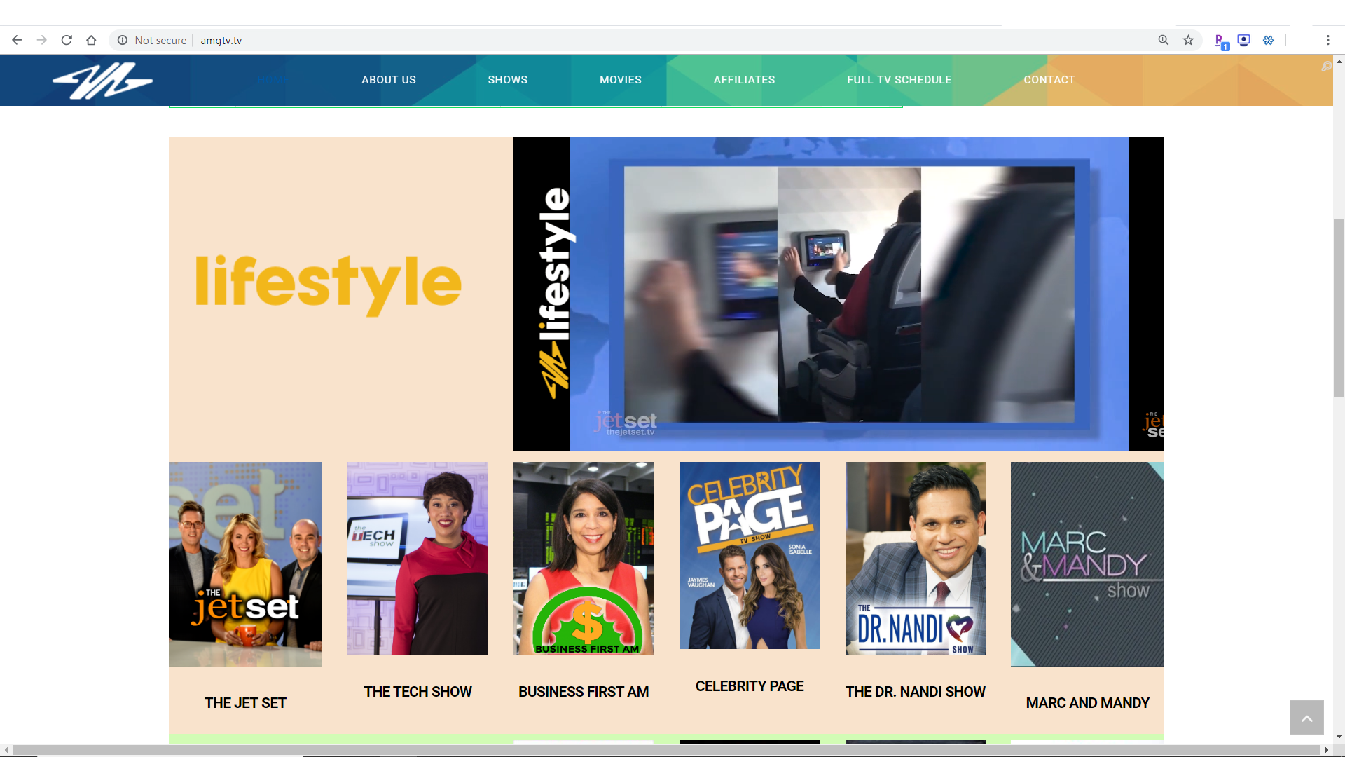Open the SHOWS navigation tab
Image resolution: width=1345 pixels, height=757 pixels.
tap(507, 79)
